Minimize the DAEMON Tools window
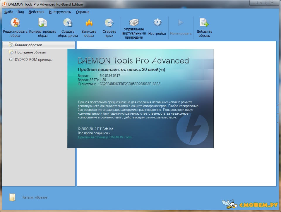The height and width of the screenshot is (212, 281). (x=254, y=3)
